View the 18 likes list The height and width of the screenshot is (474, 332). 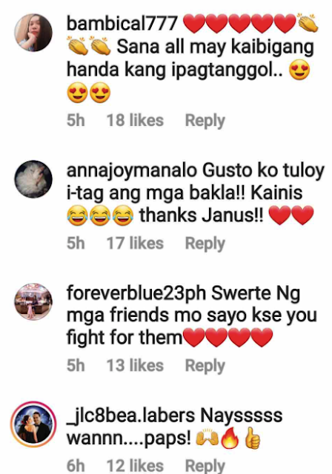pyautogui.click(x=135, y=120)
